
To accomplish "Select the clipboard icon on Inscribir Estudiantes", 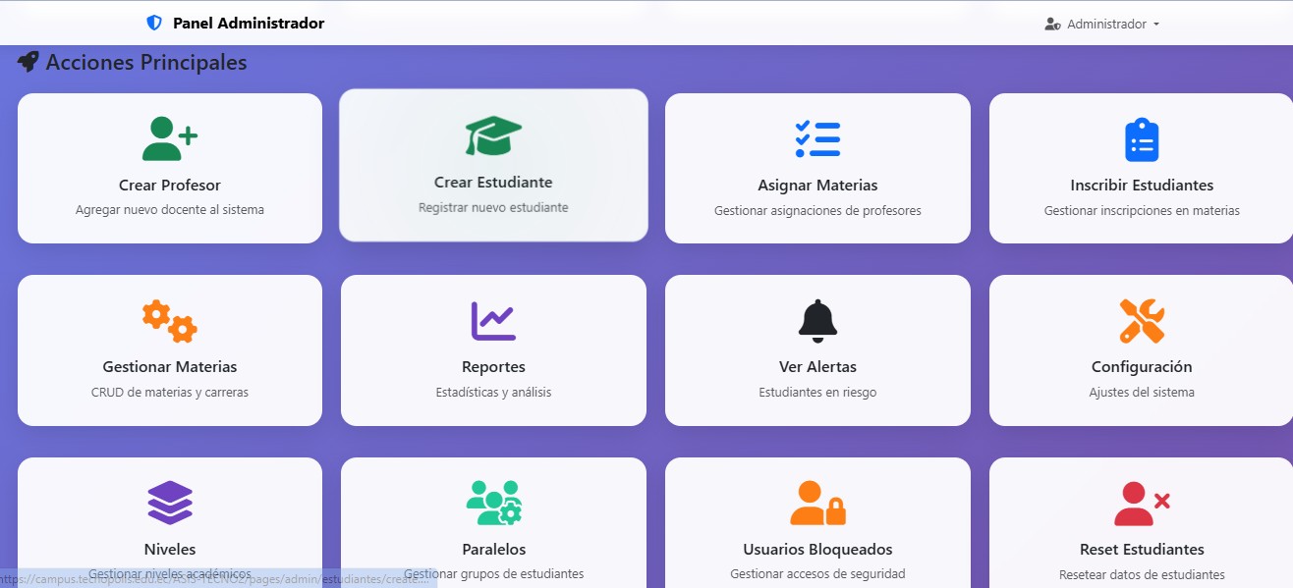I will [1142, 138].
